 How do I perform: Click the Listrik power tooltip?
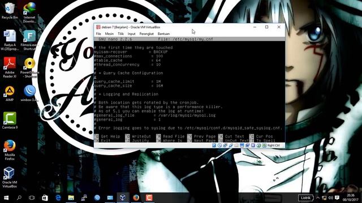click(x=305, y=198)
